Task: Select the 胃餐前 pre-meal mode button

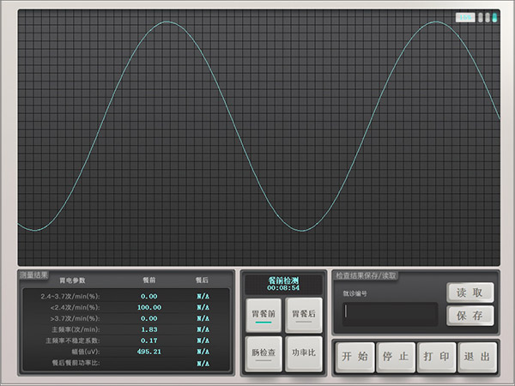Action: (264, 315)
